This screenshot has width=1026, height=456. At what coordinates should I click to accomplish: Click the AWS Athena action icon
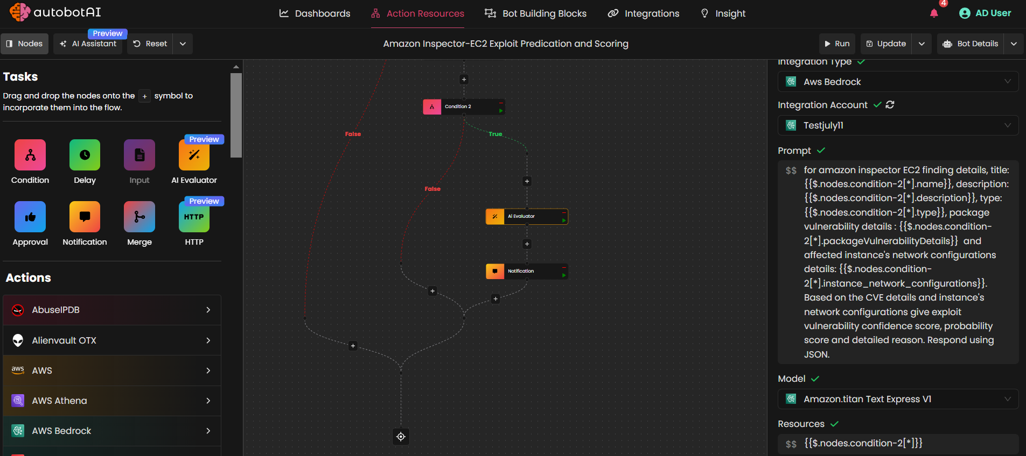coord(18,401)
